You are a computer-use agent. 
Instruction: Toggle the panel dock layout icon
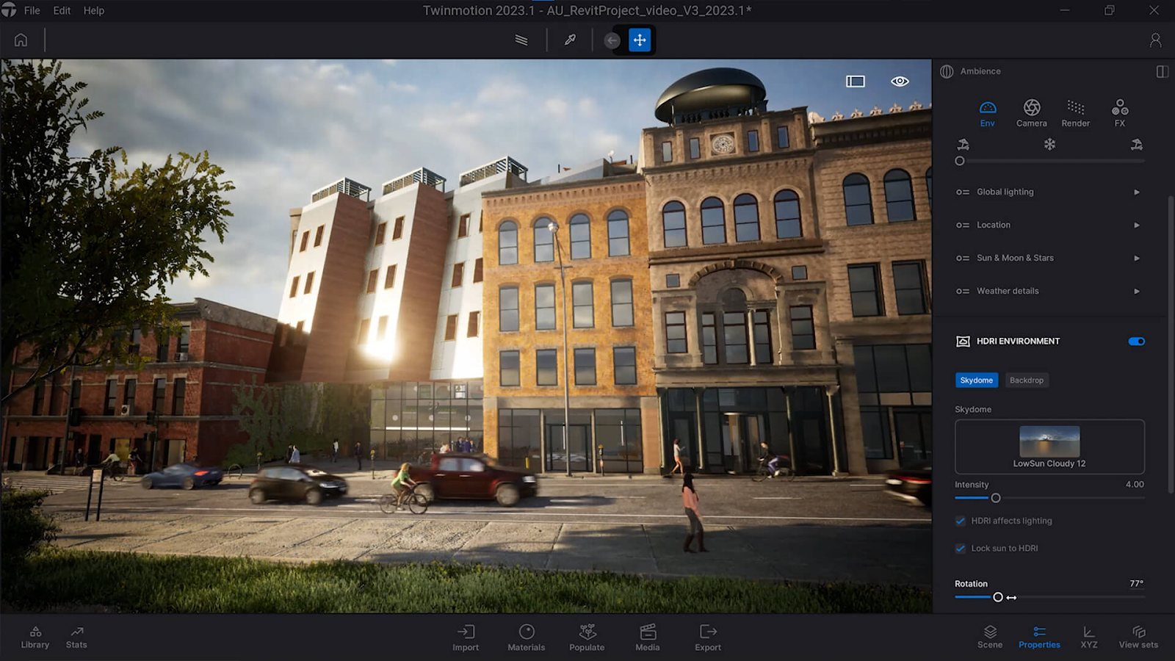pyautogui.click(x=1162, y=71)
